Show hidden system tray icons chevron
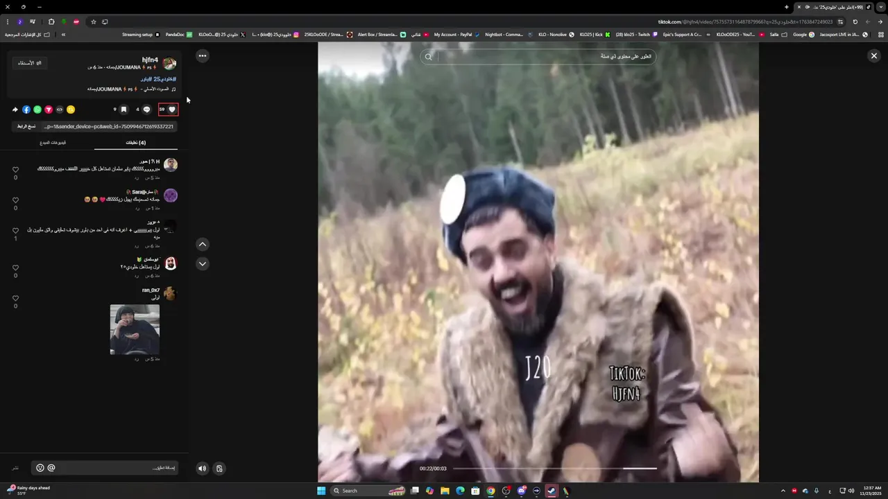 783,491
